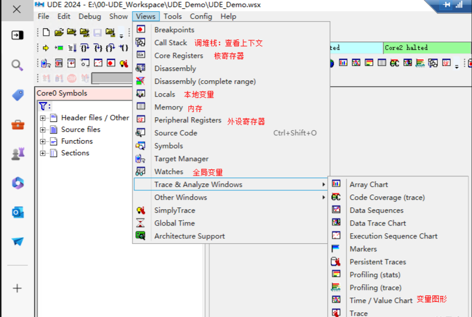Expand Other Windows submenu arrow
The width and height of the screenshot is (472, 317).
coord(324,197)
